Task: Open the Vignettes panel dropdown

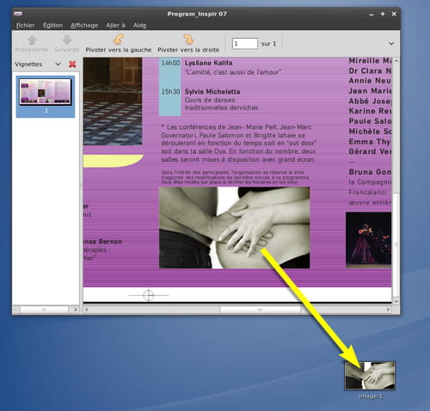Action: pos(58,64)
